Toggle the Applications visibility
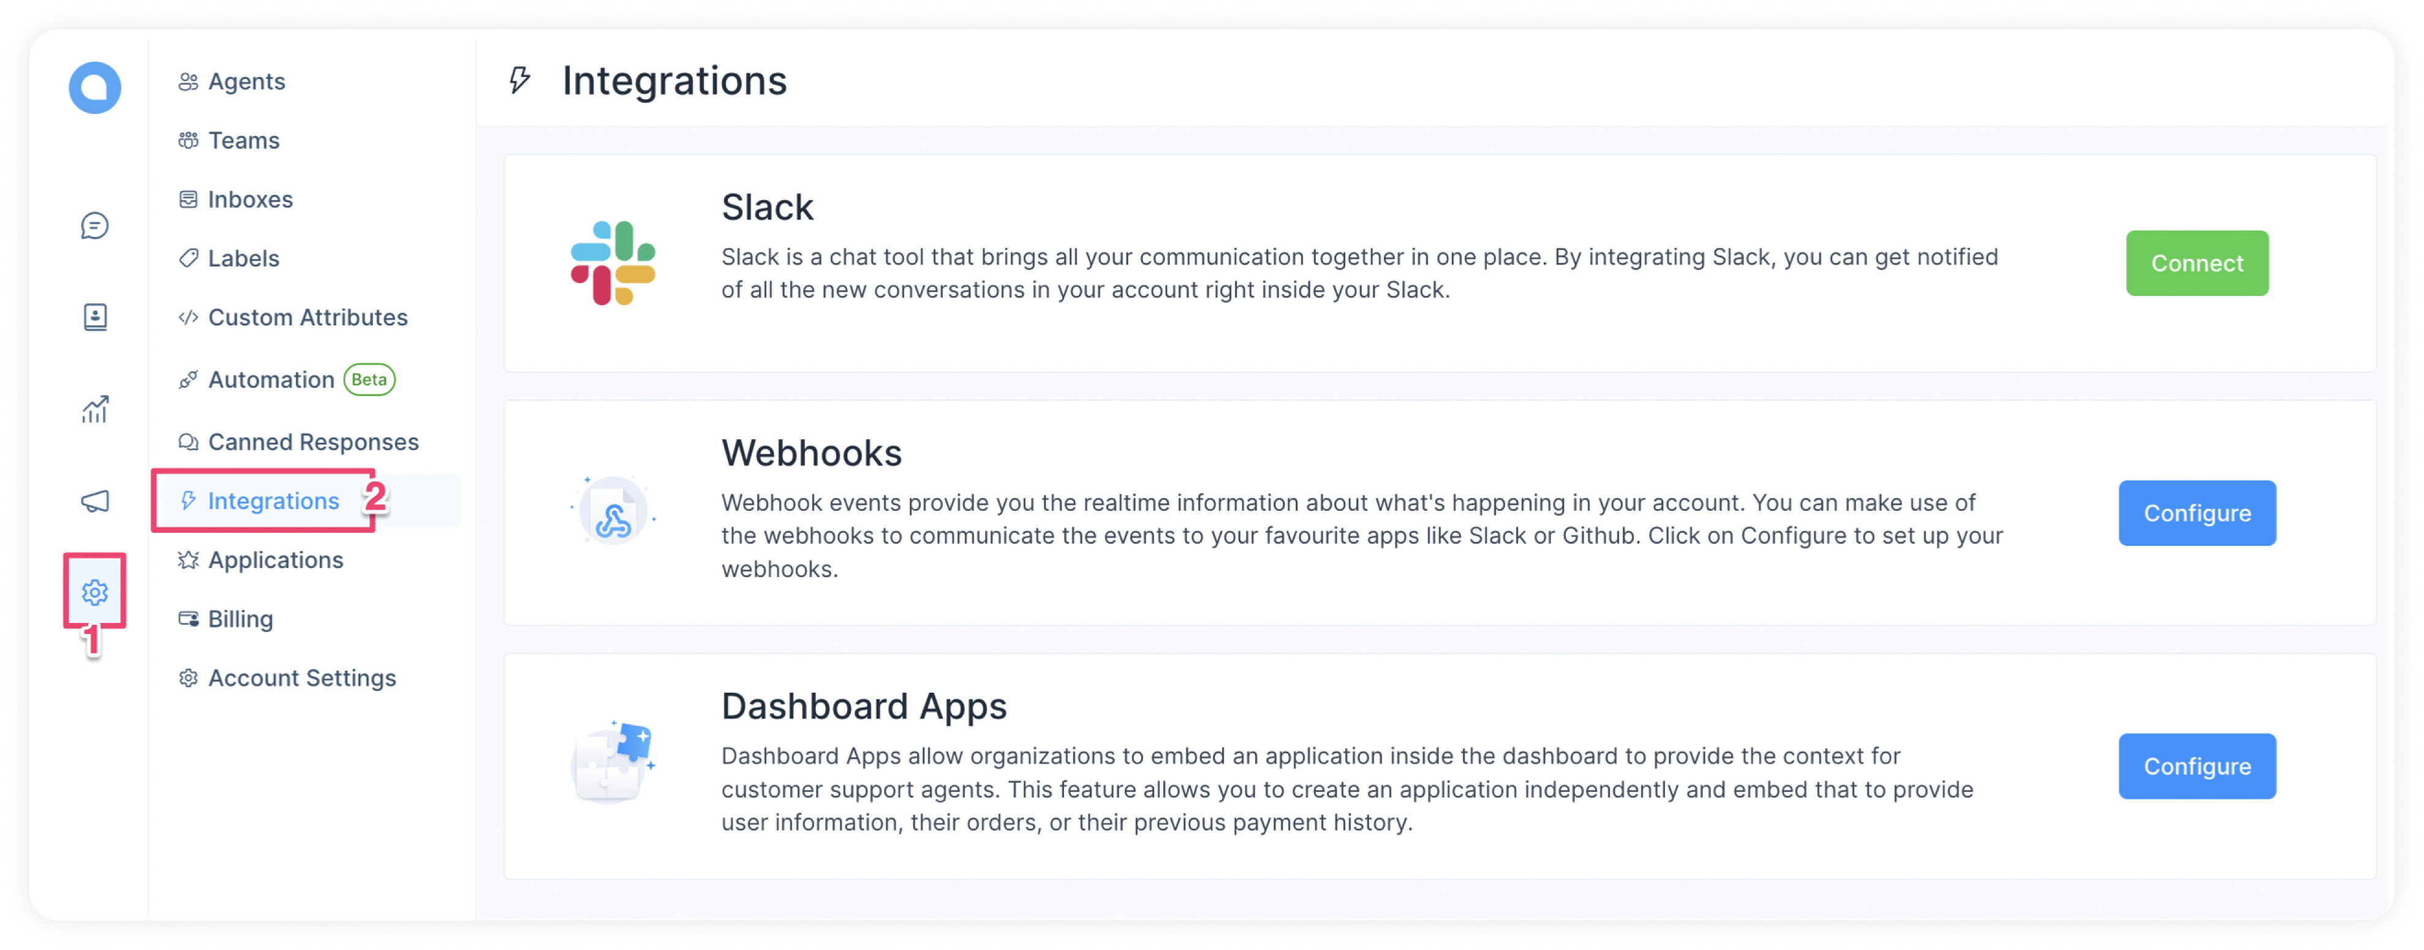 point(275,559)
